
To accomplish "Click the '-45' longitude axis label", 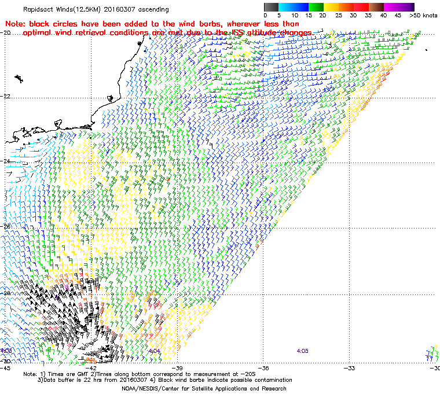I will (x=5, y=368).
